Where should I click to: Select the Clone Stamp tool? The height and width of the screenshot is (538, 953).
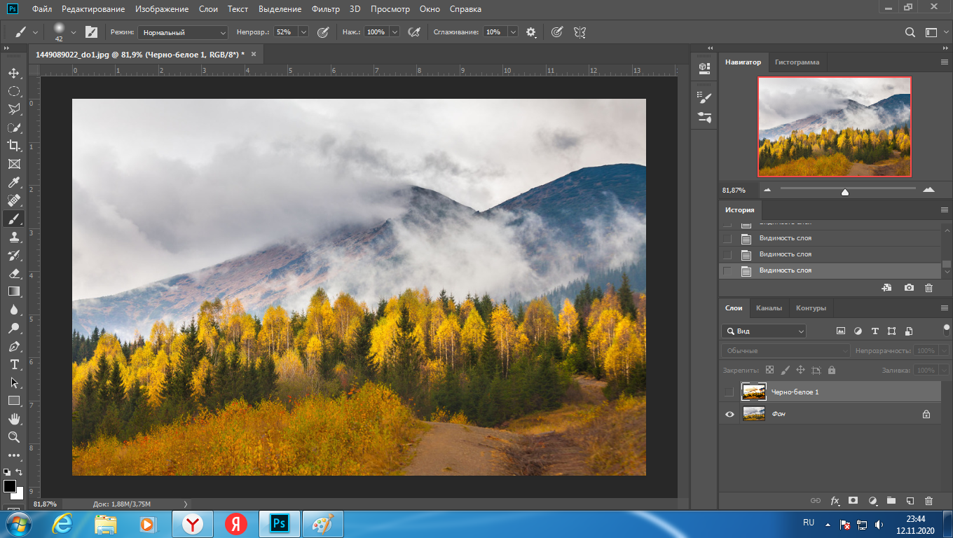[x=14, y=237]
